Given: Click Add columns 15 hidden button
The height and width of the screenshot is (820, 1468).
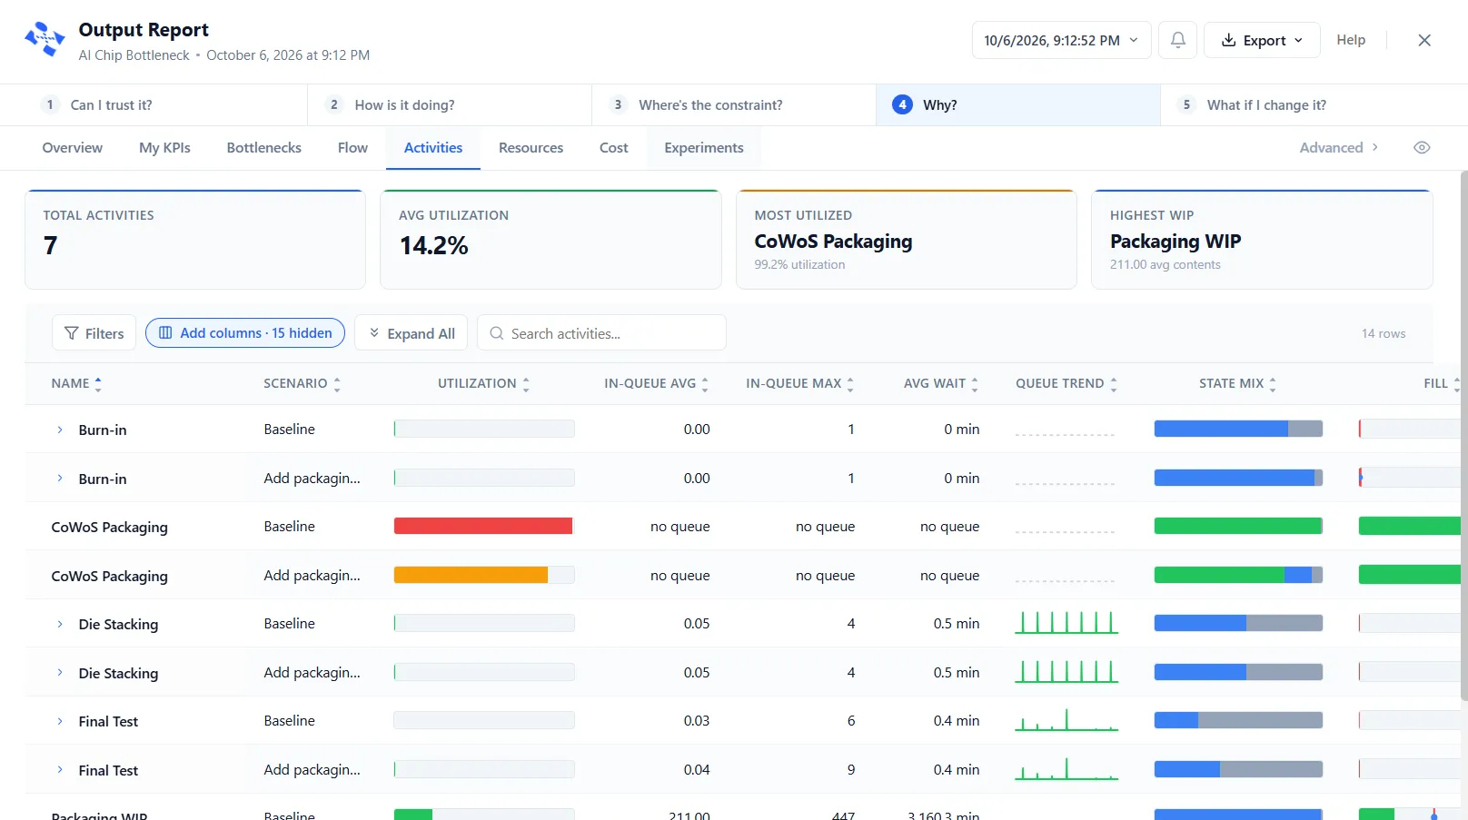Looking at the screenshot, I should point(245,333).
